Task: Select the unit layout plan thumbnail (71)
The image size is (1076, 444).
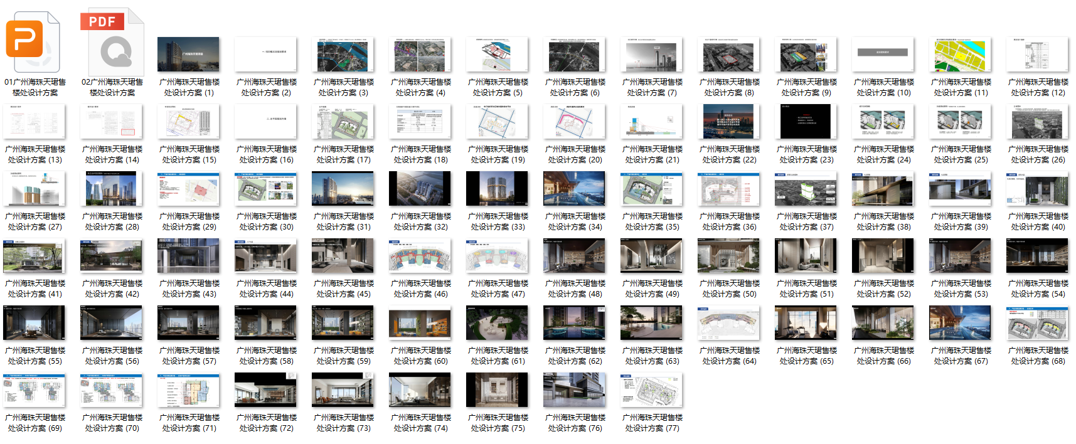Action: 189,390
